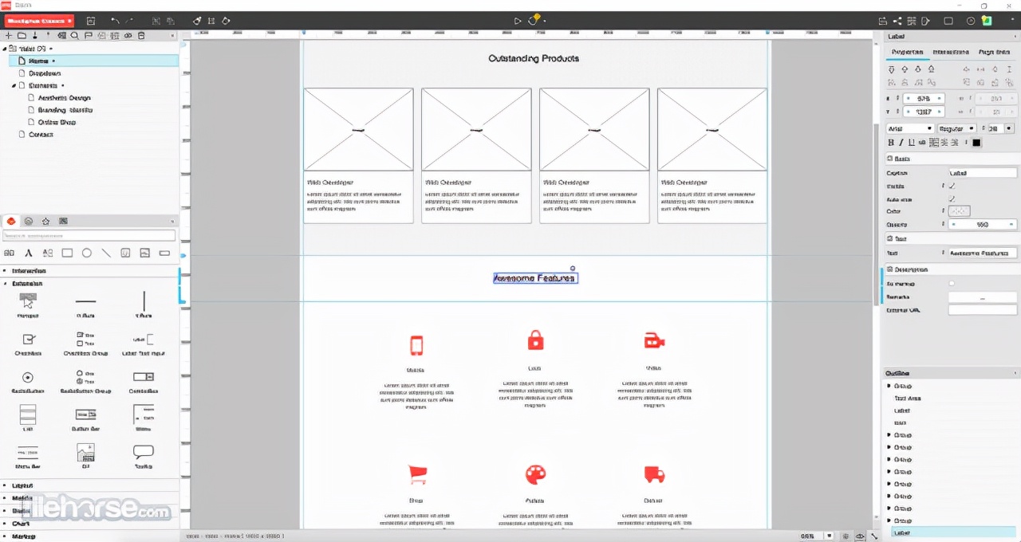Select the quick Rectangle shape tool
Screen dimensions: 1021x542
point(67,253)
